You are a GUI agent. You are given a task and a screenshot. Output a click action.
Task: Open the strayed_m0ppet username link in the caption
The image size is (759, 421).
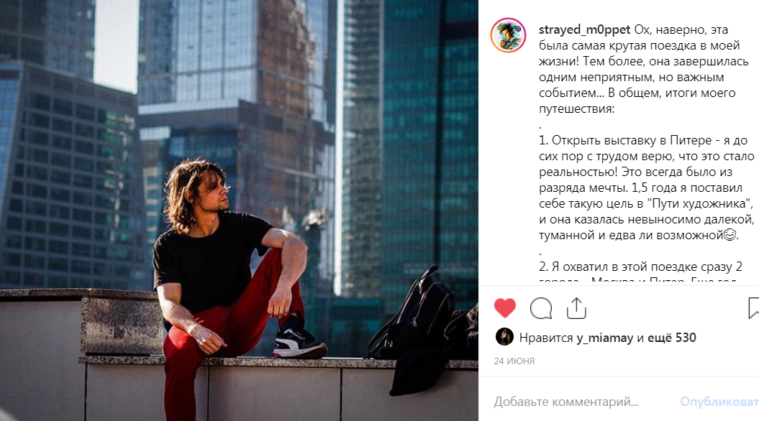584,29
